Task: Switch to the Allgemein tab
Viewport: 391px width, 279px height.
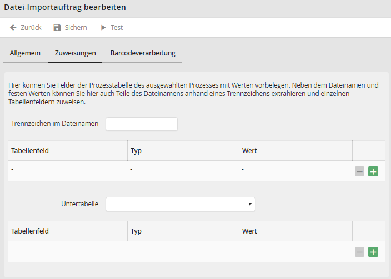Action: [25, 53]
